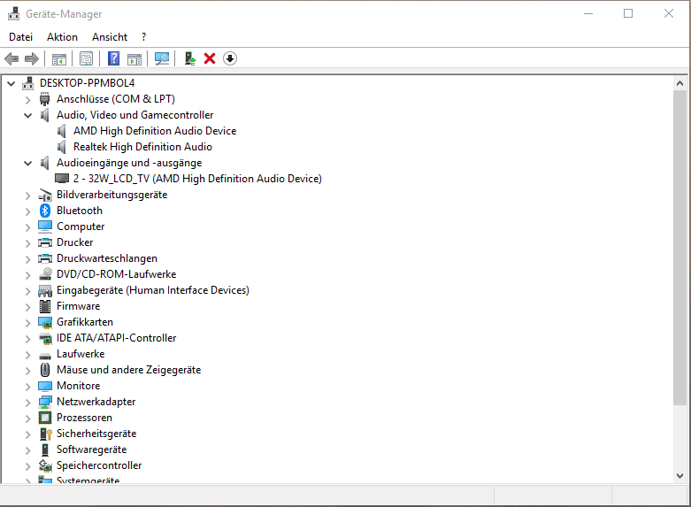Click the Disable device down-arrow icon
691x507 pixels.
click(x=230, y=58)
